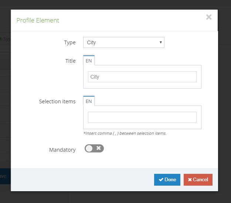Click the eye icon behind the dialog

pyautogui.click(x=1, y=39)
